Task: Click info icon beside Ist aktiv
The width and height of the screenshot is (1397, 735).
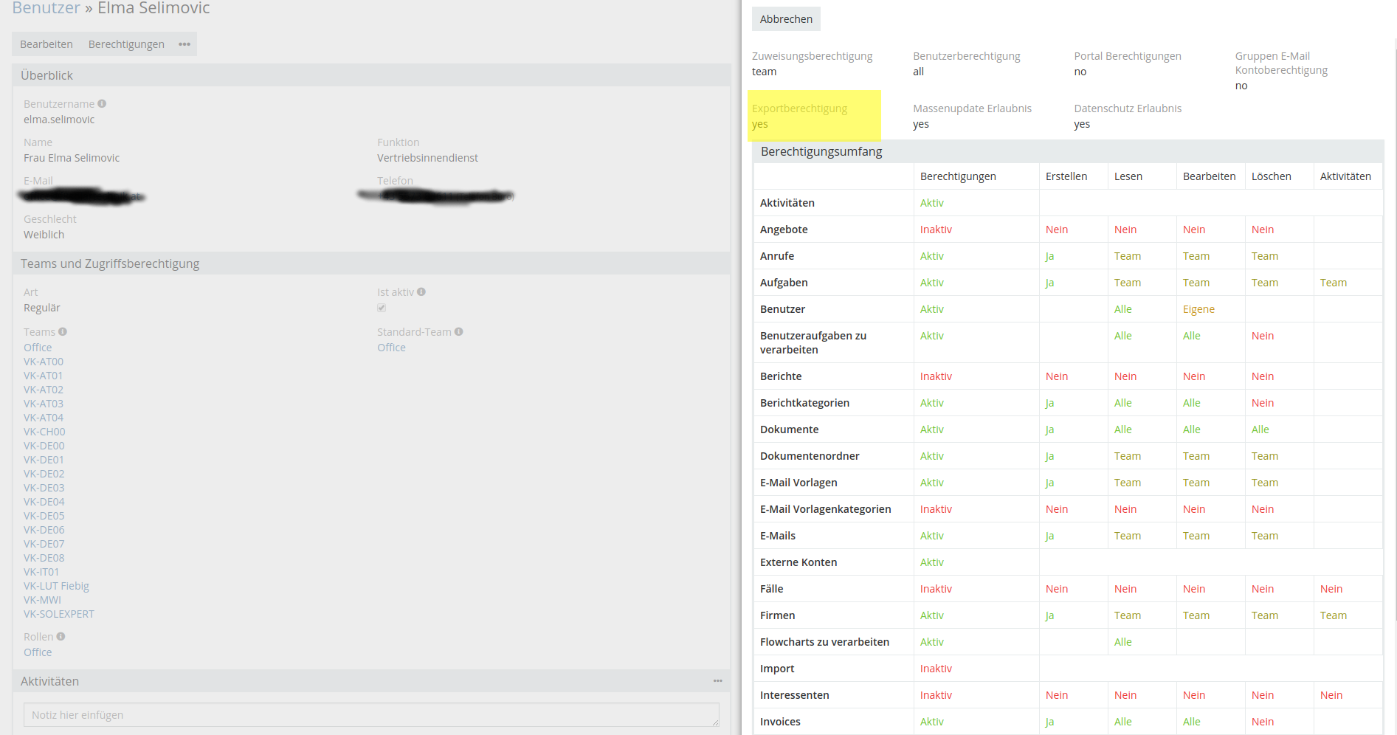Action: (421, 292)
